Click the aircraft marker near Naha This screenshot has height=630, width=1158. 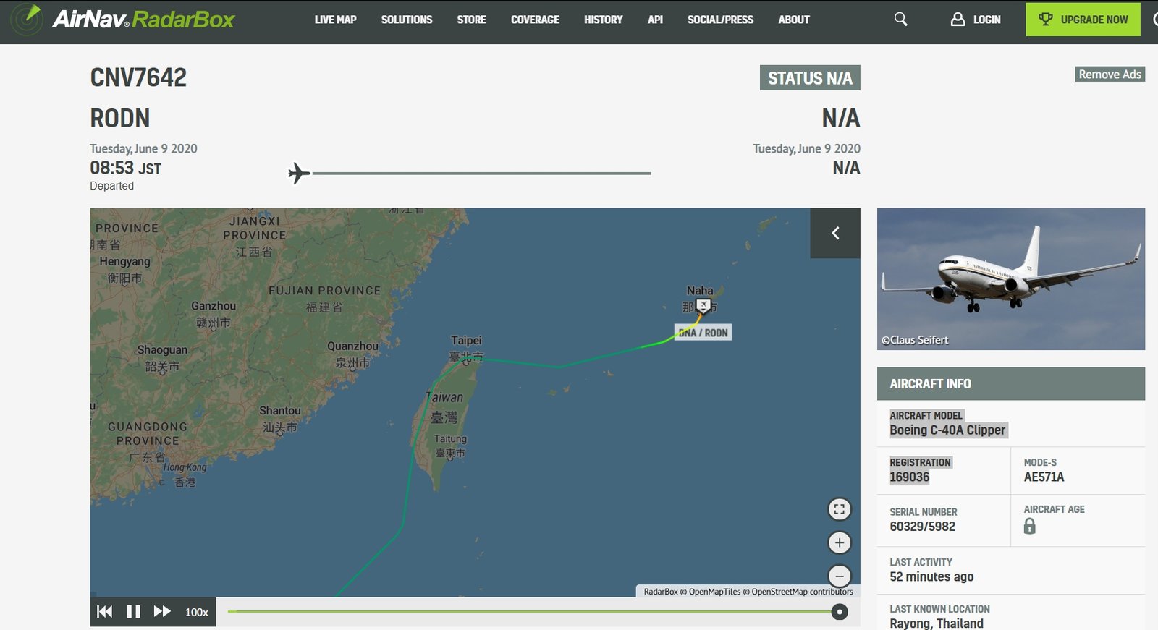click(703, 306)
